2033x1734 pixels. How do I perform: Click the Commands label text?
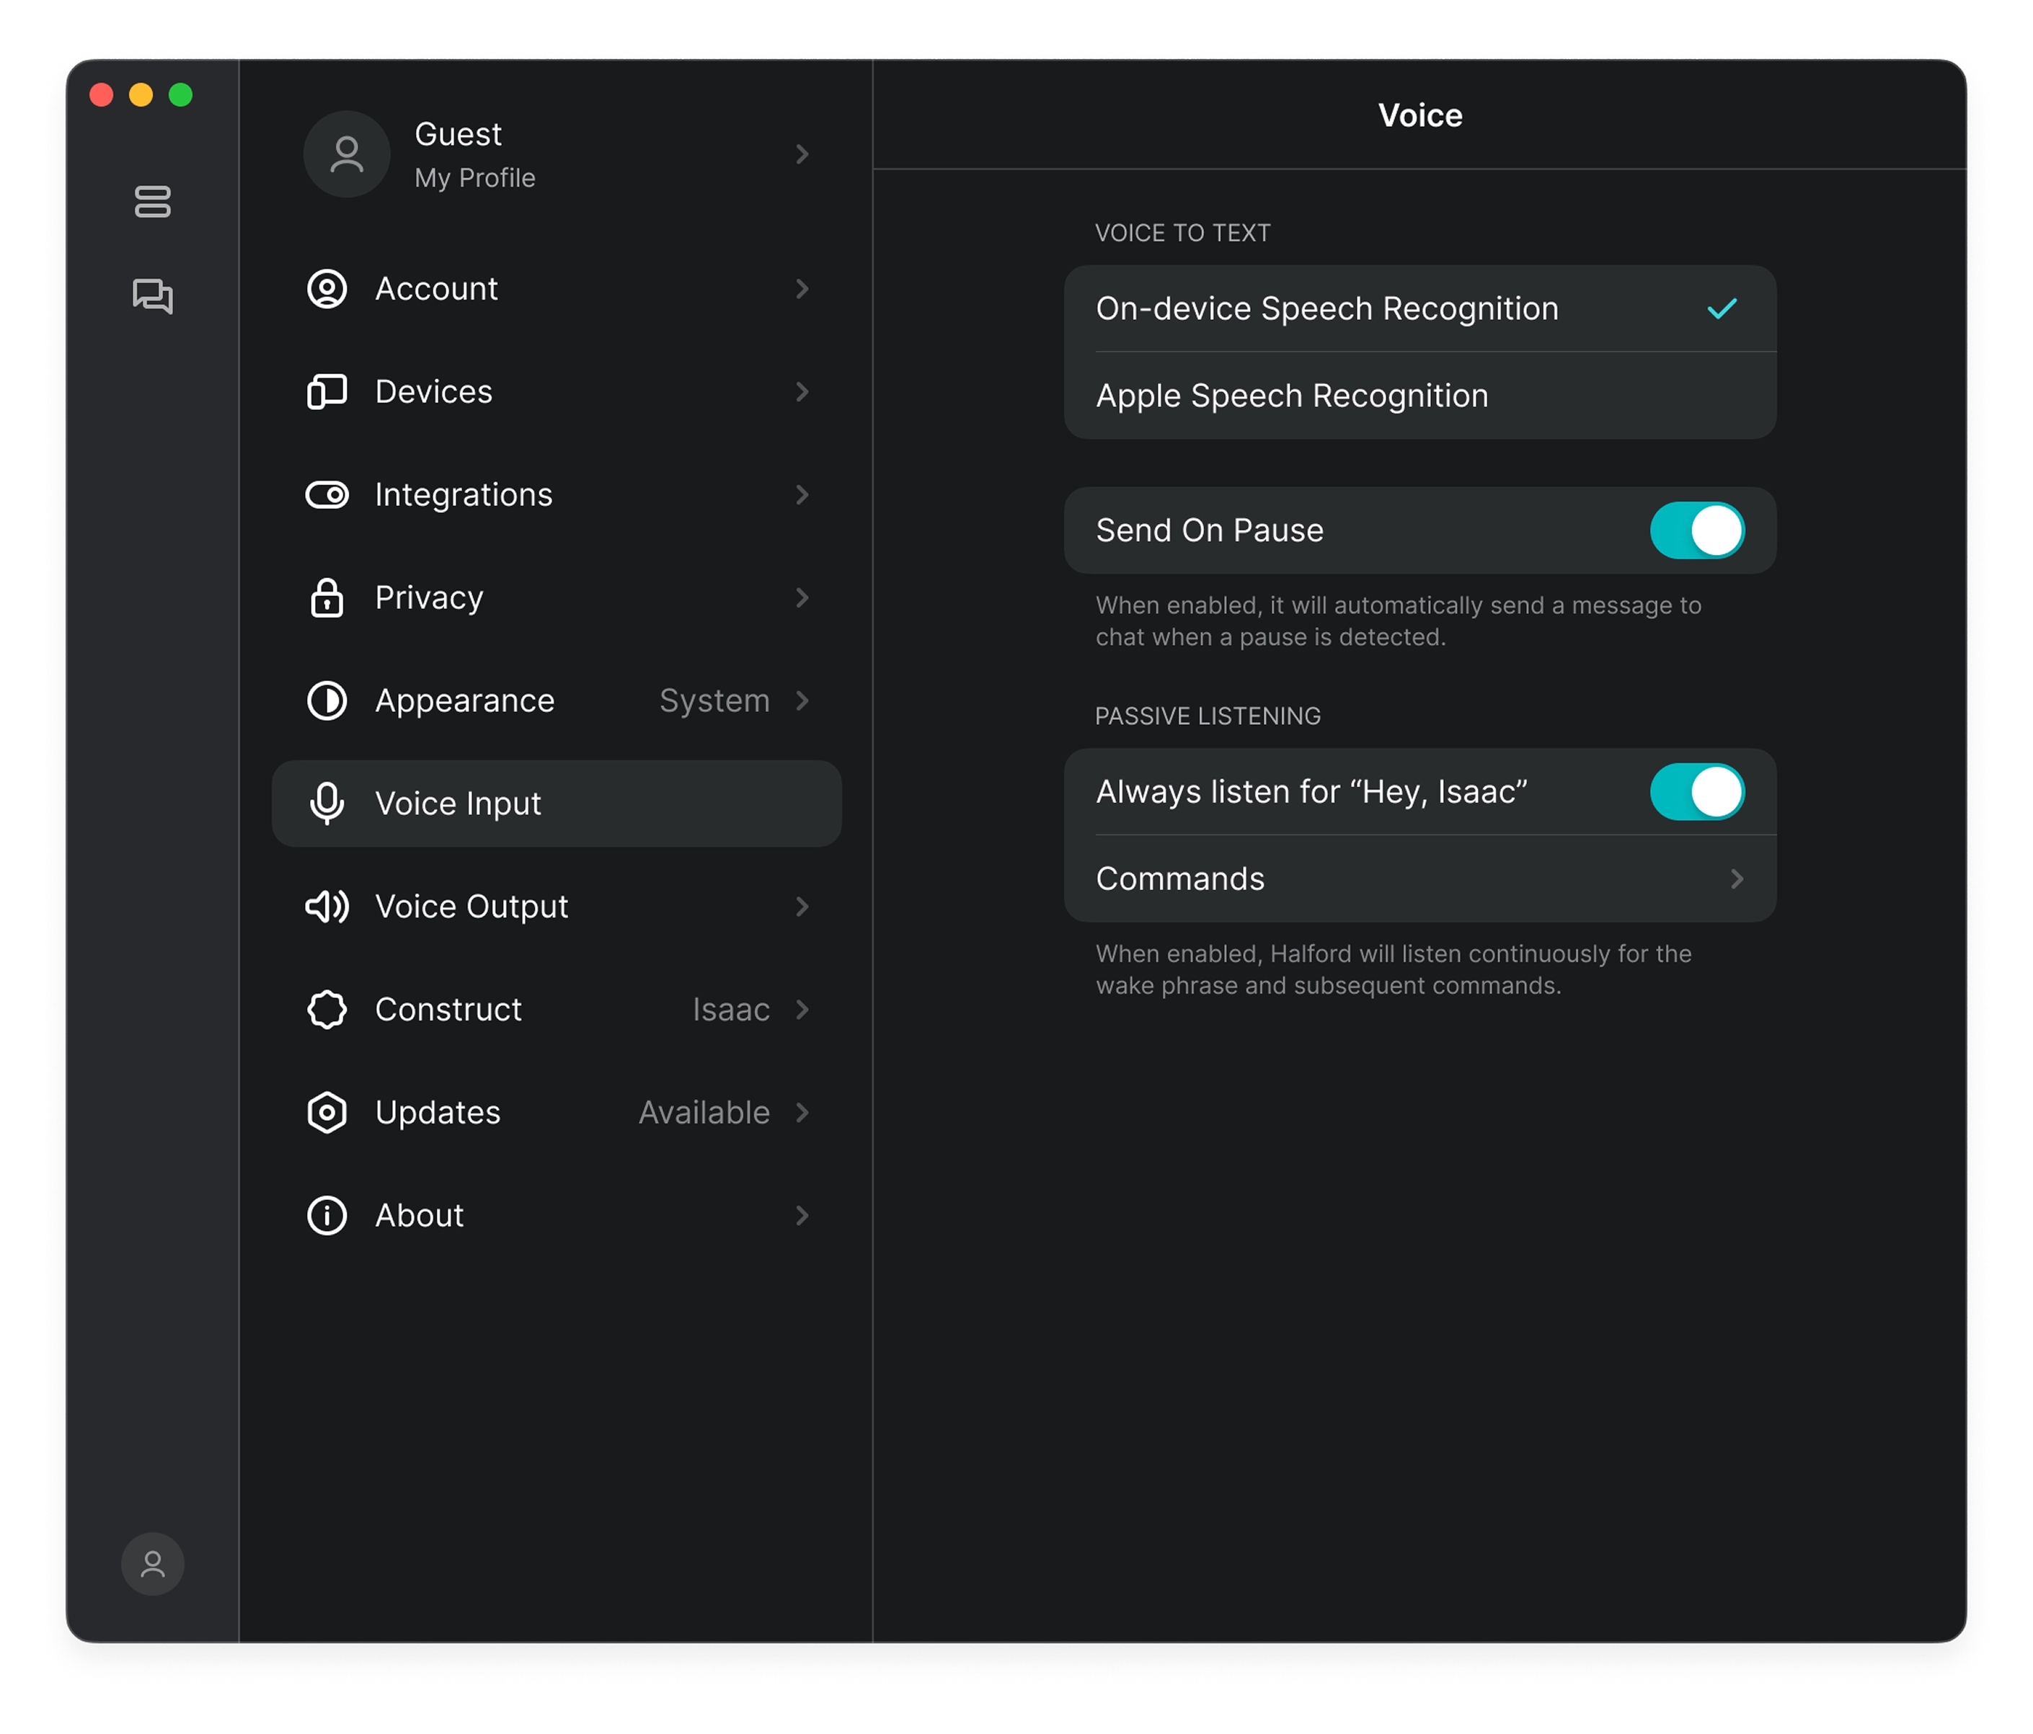click(x=1179, y=879)
